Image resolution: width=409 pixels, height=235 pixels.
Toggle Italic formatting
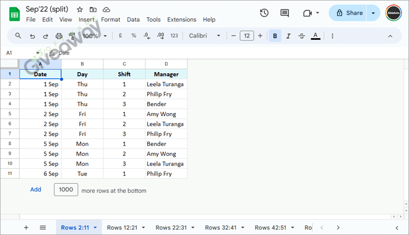click(x=288, y=36)
